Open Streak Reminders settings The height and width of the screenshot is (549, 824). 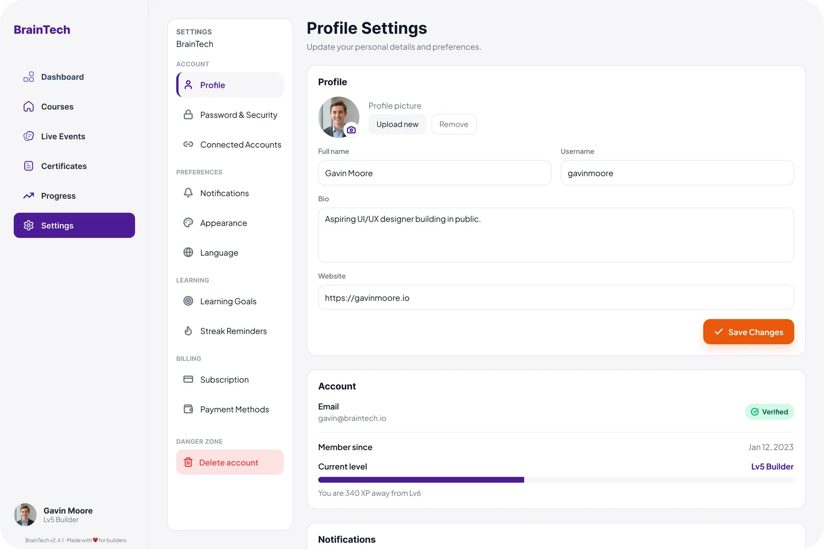click(230, 331)
